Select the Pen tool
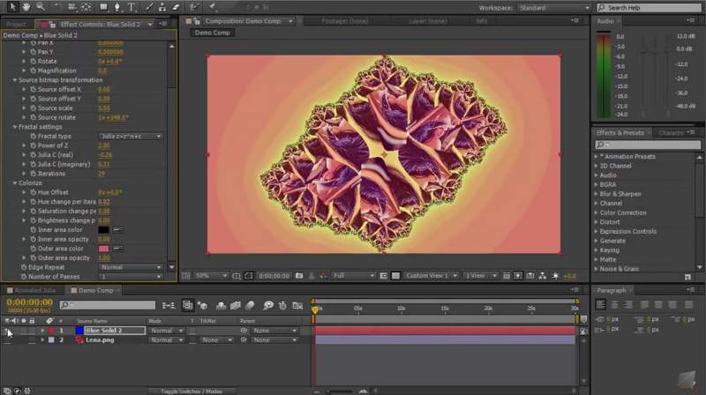Image resolution: width=706 pixels, height=395 pixels. [x=117, y=7]
